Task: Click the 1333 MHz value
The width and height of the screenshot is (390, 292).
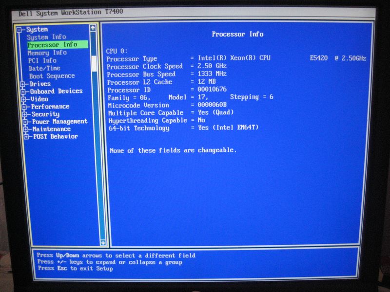Action: pyautogui.click(x=212, y=74)
